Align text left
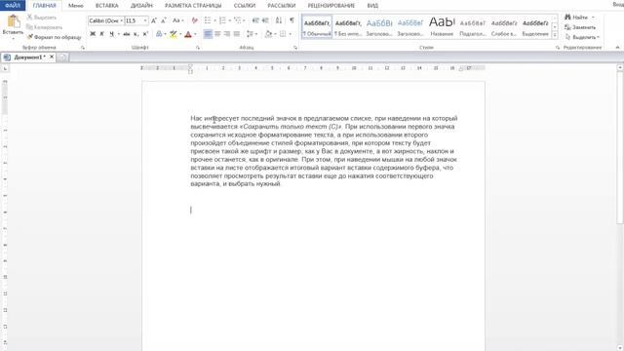 pyautogui.click(x=208, y=34)
